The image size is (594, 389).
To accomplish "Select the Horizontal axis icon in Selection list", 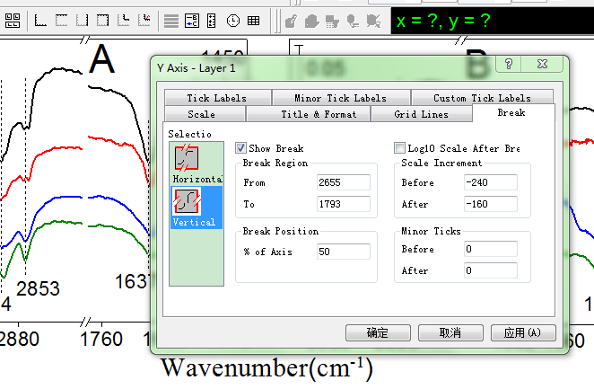I will 188,158.
